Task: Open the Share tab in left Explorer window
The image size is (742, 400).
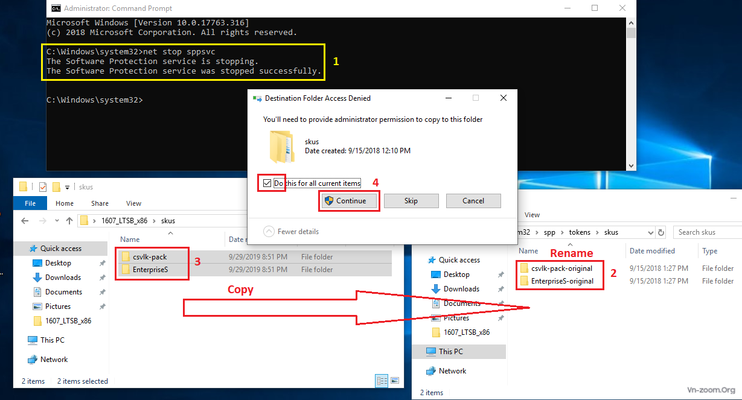Action: click(100, 203)
